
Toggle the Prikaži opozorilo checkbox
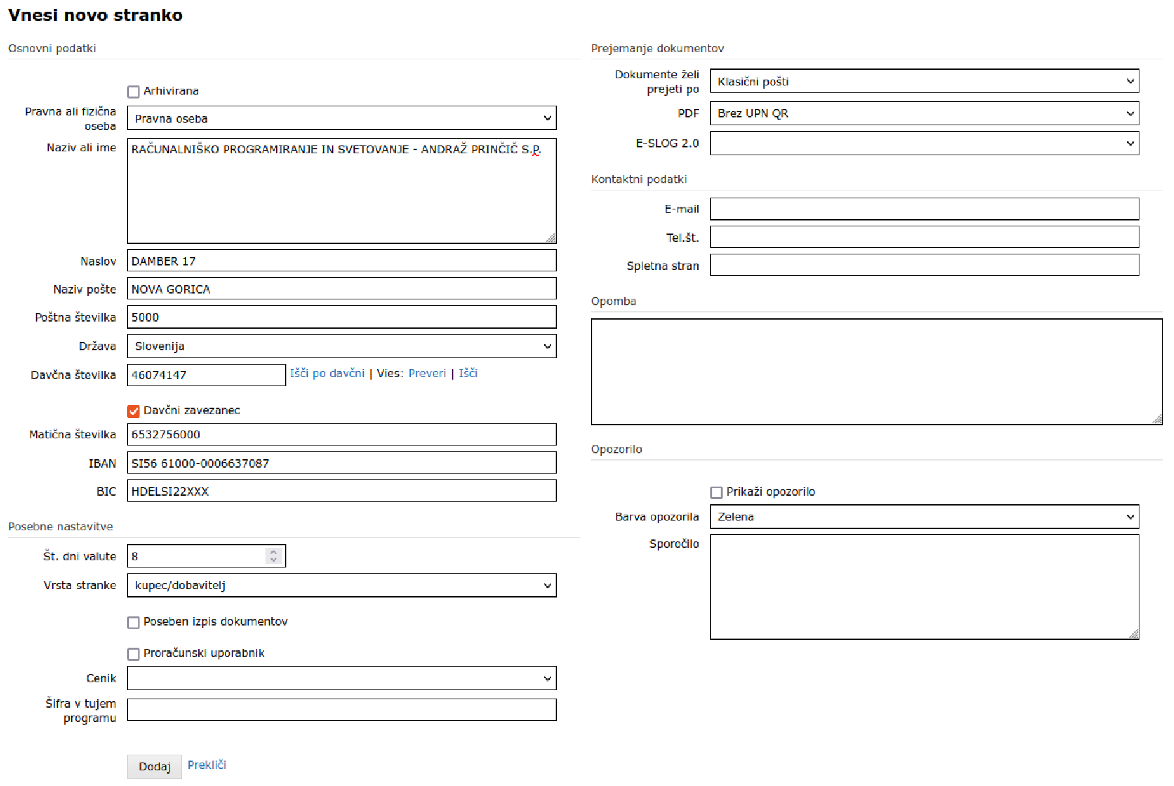(716, 492)
